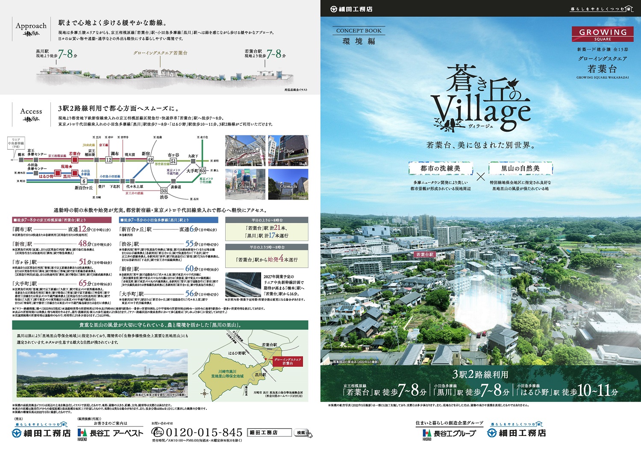Click the 細田工務店 logo under 売主 at bottom left

pyautogui.click(x=41, y=433)
